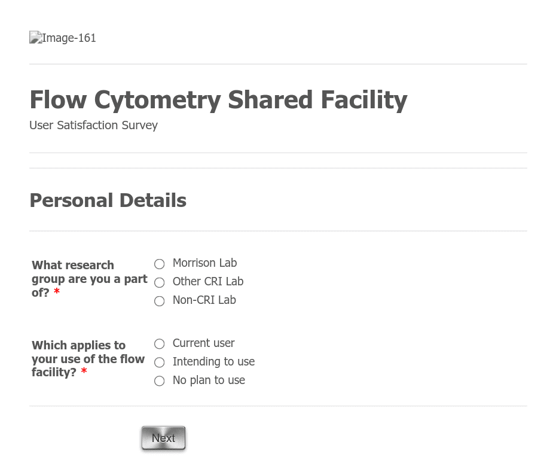Choose the Other CRI Lab radio circle
This screenshot has height=469, width=556.
[x=159, y=282]
